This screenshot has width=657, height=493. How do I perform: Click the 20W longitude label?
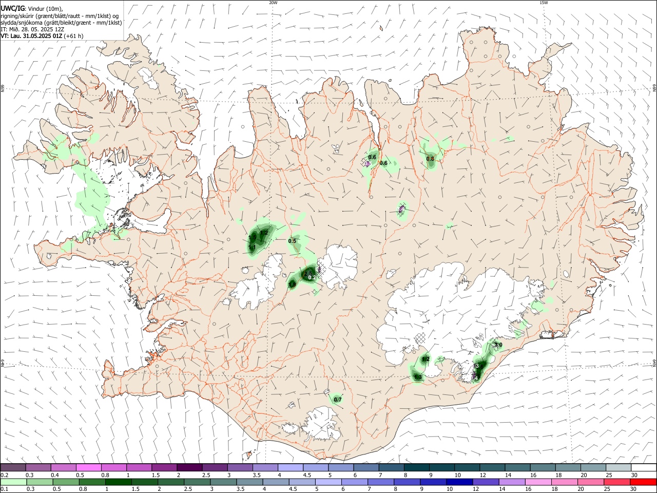click(273, 3)
